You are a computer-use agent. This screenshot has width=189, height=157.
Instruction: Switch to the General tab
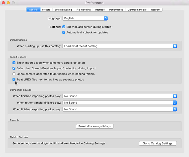[x=33, y=10]
